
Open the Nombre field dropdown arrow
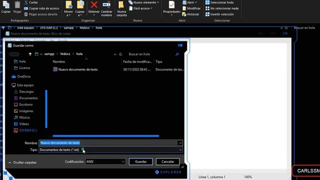pos(180,143)
